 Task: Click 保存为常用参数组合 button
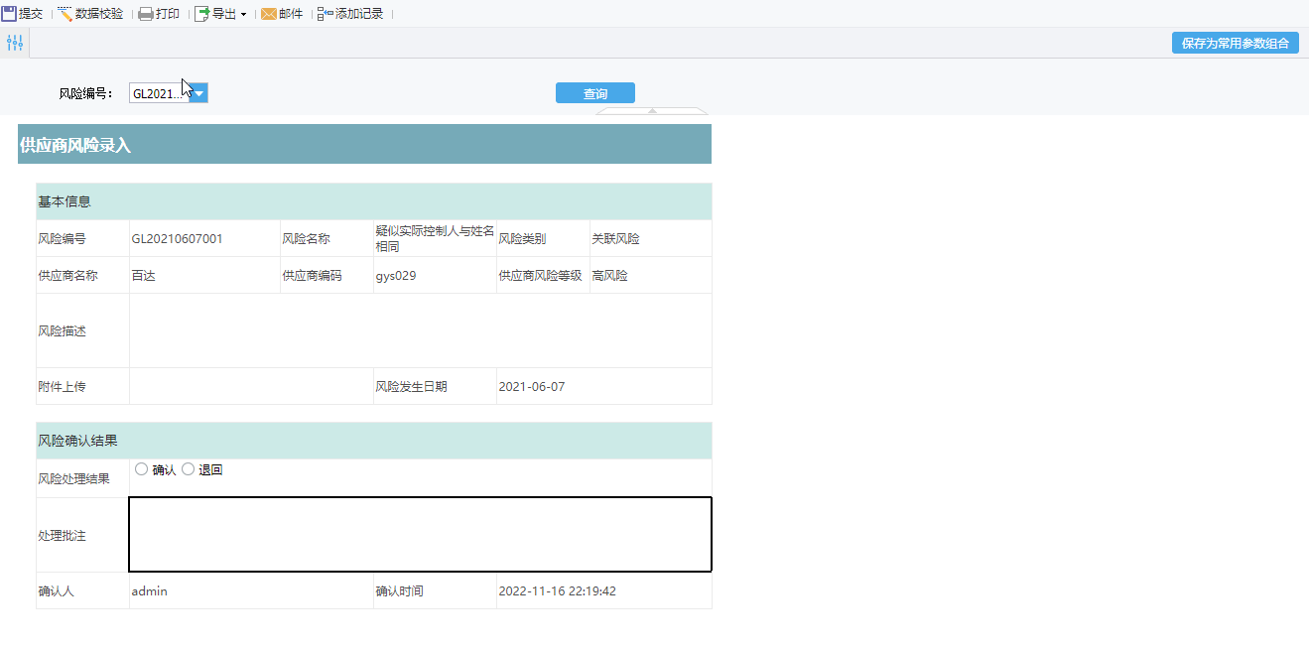point(1235,43)
